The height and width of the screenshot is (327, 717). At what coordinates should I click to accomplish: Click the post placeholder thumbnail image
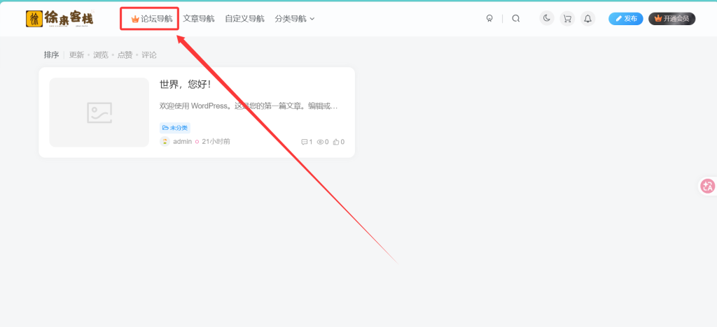coord(99,112)
